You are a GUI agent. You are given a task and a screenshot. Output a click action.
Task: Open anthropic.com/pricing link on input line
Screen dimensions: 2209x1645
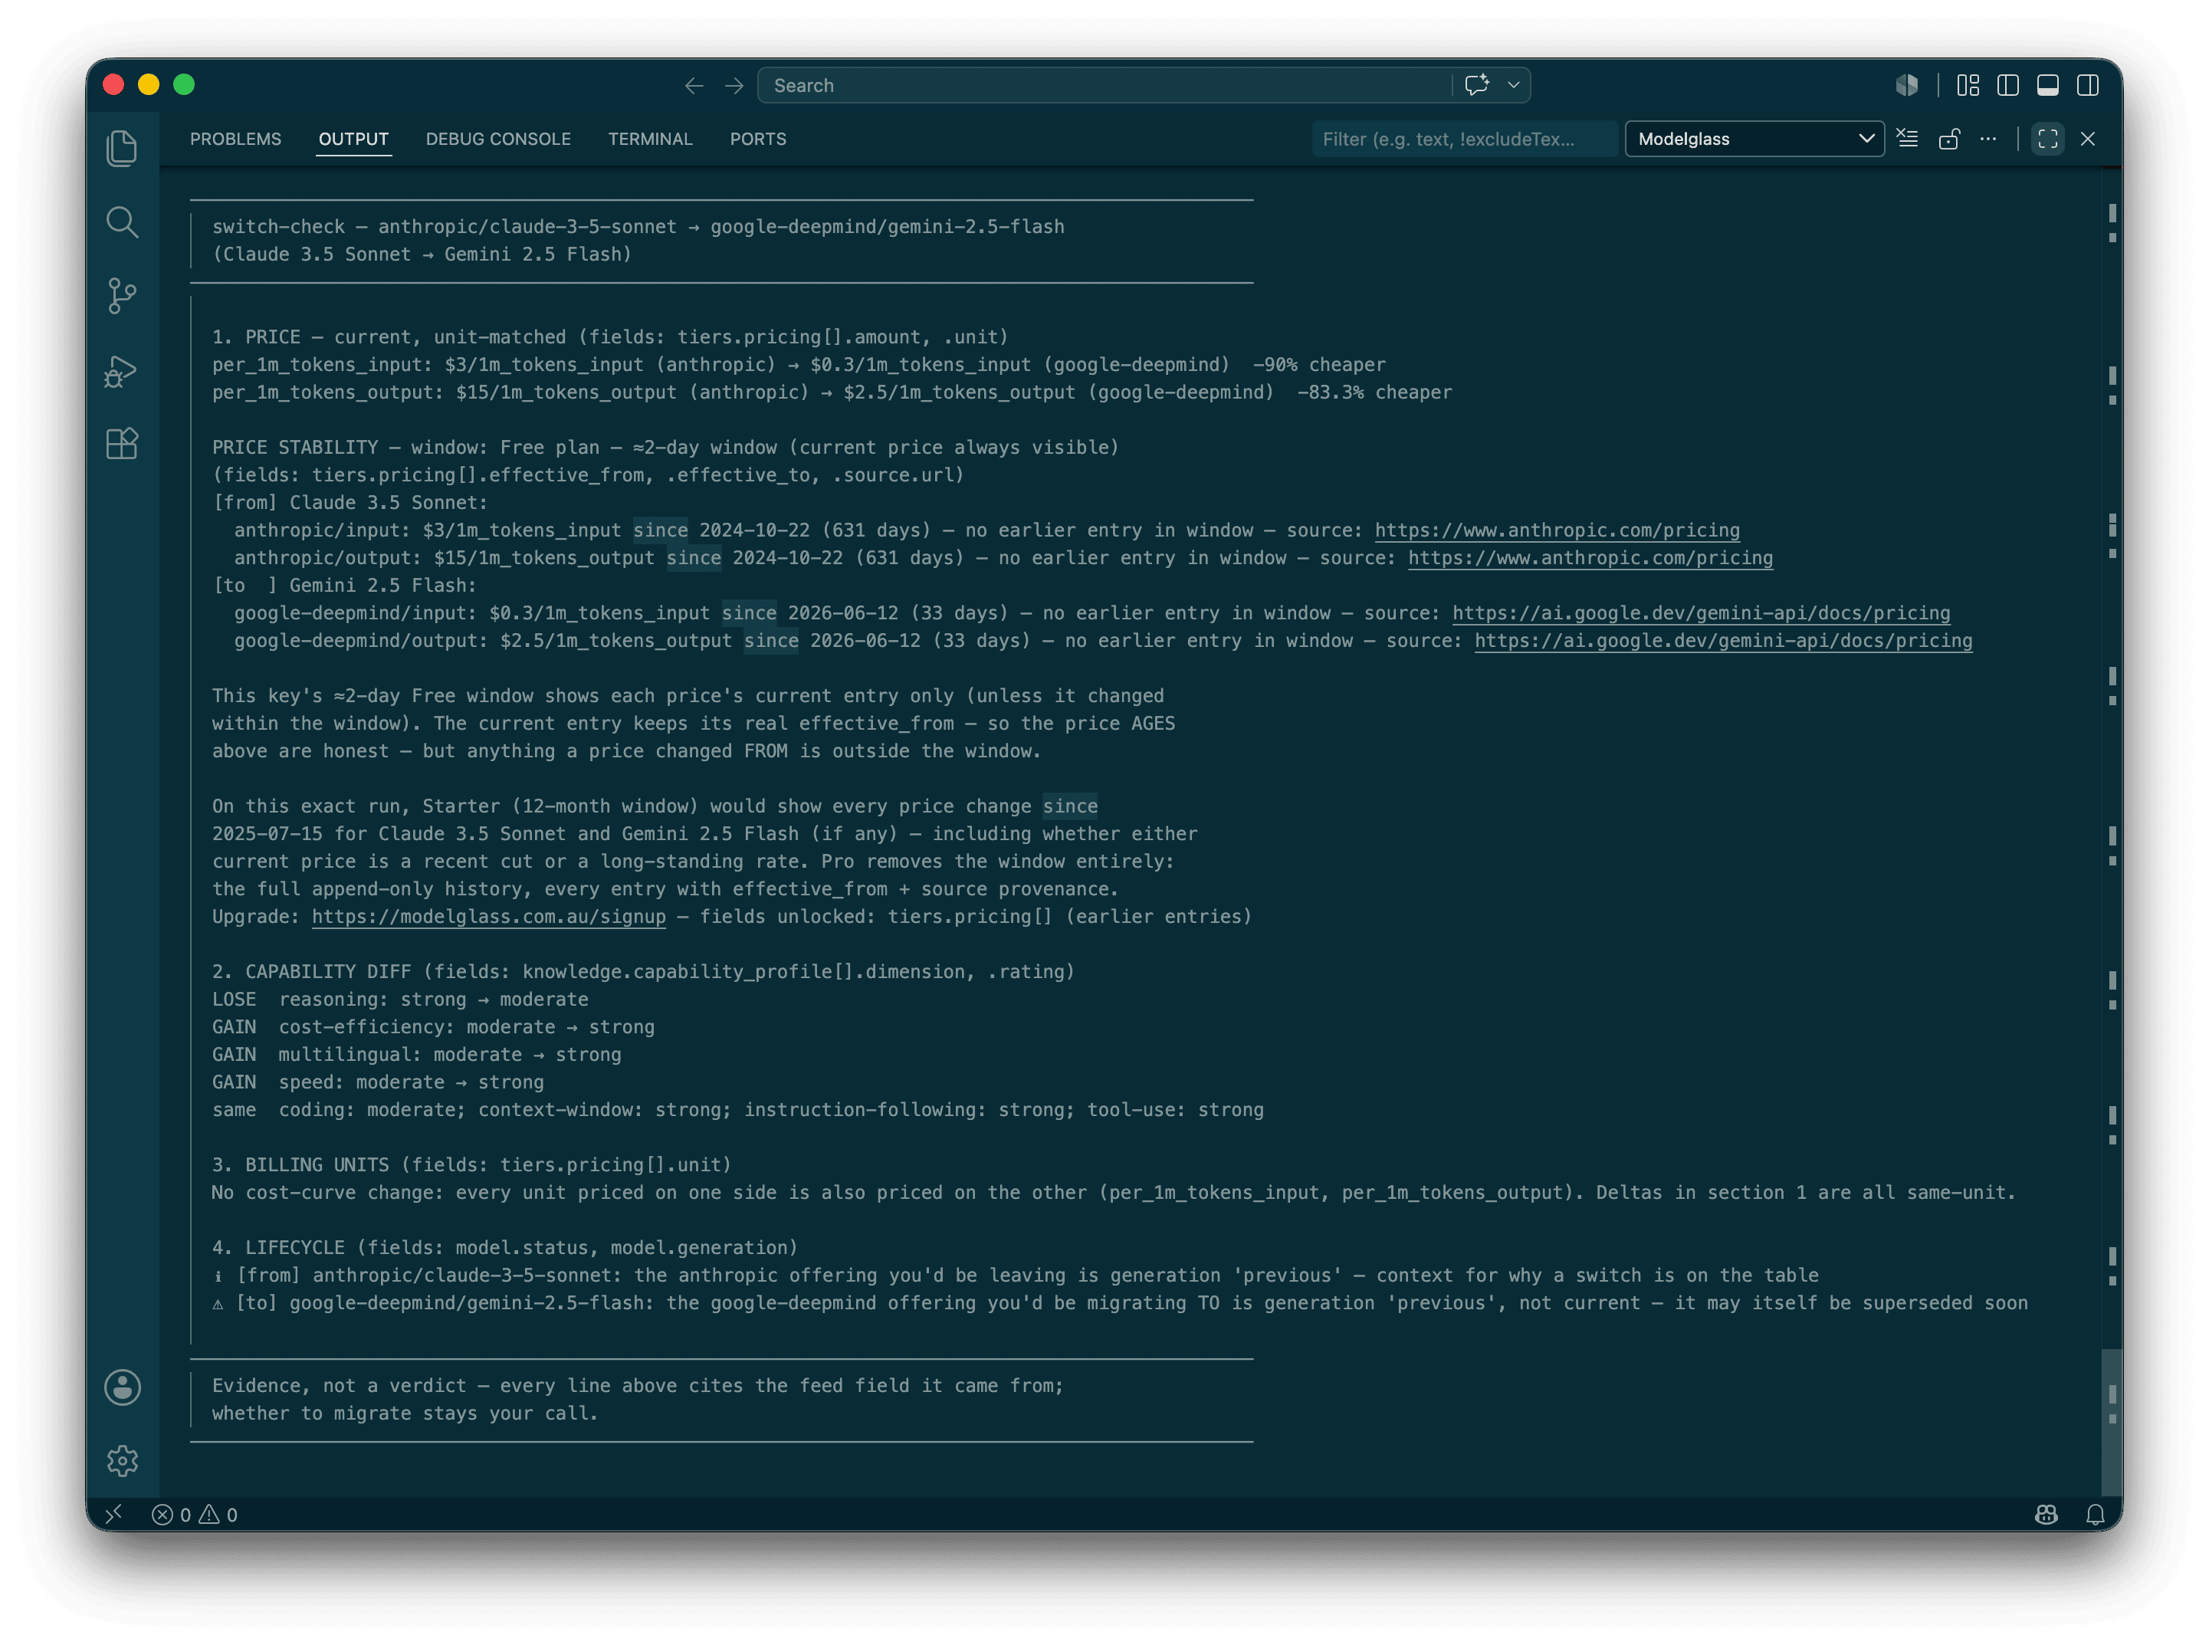tap(1557, 530)
